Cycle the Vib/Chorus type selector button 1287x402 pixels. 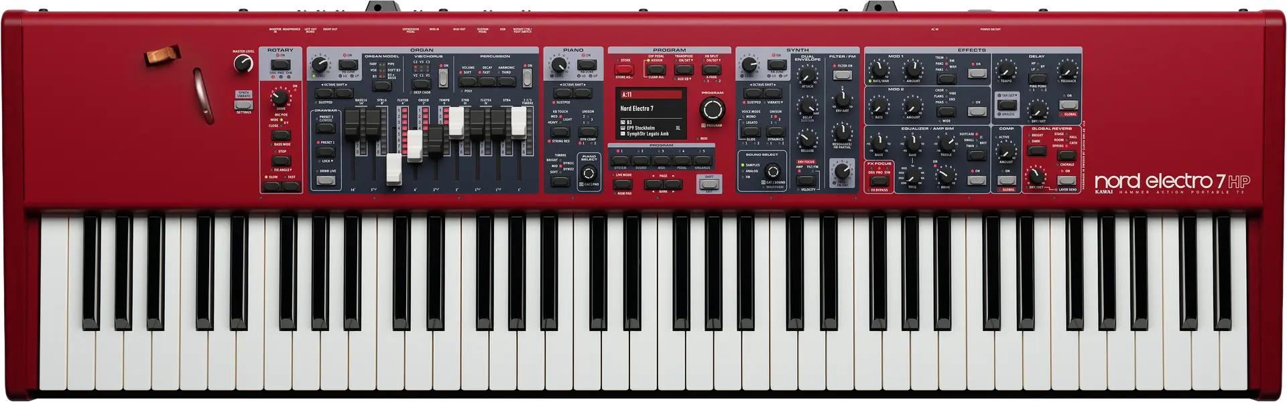tap(422, 84)
